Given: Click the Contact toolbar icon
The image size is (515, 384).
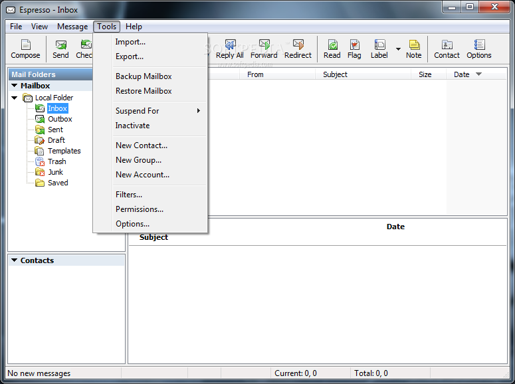Looking at the screenshot, I should pyautogui.click(x=447, y=49).
